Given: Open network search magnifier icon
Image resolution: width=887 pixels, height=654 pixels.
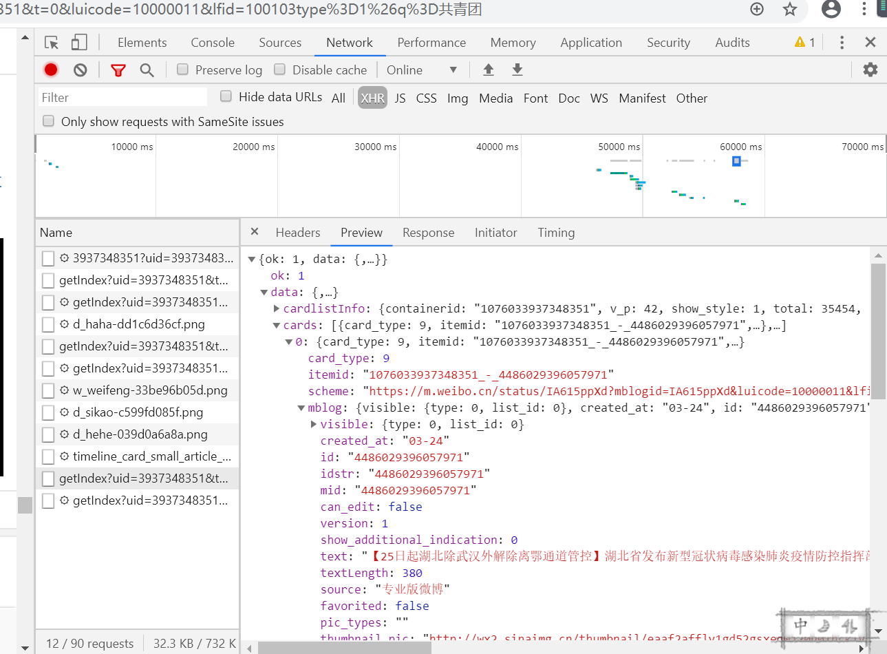Looking at the screenshot, I should point(147,70).
